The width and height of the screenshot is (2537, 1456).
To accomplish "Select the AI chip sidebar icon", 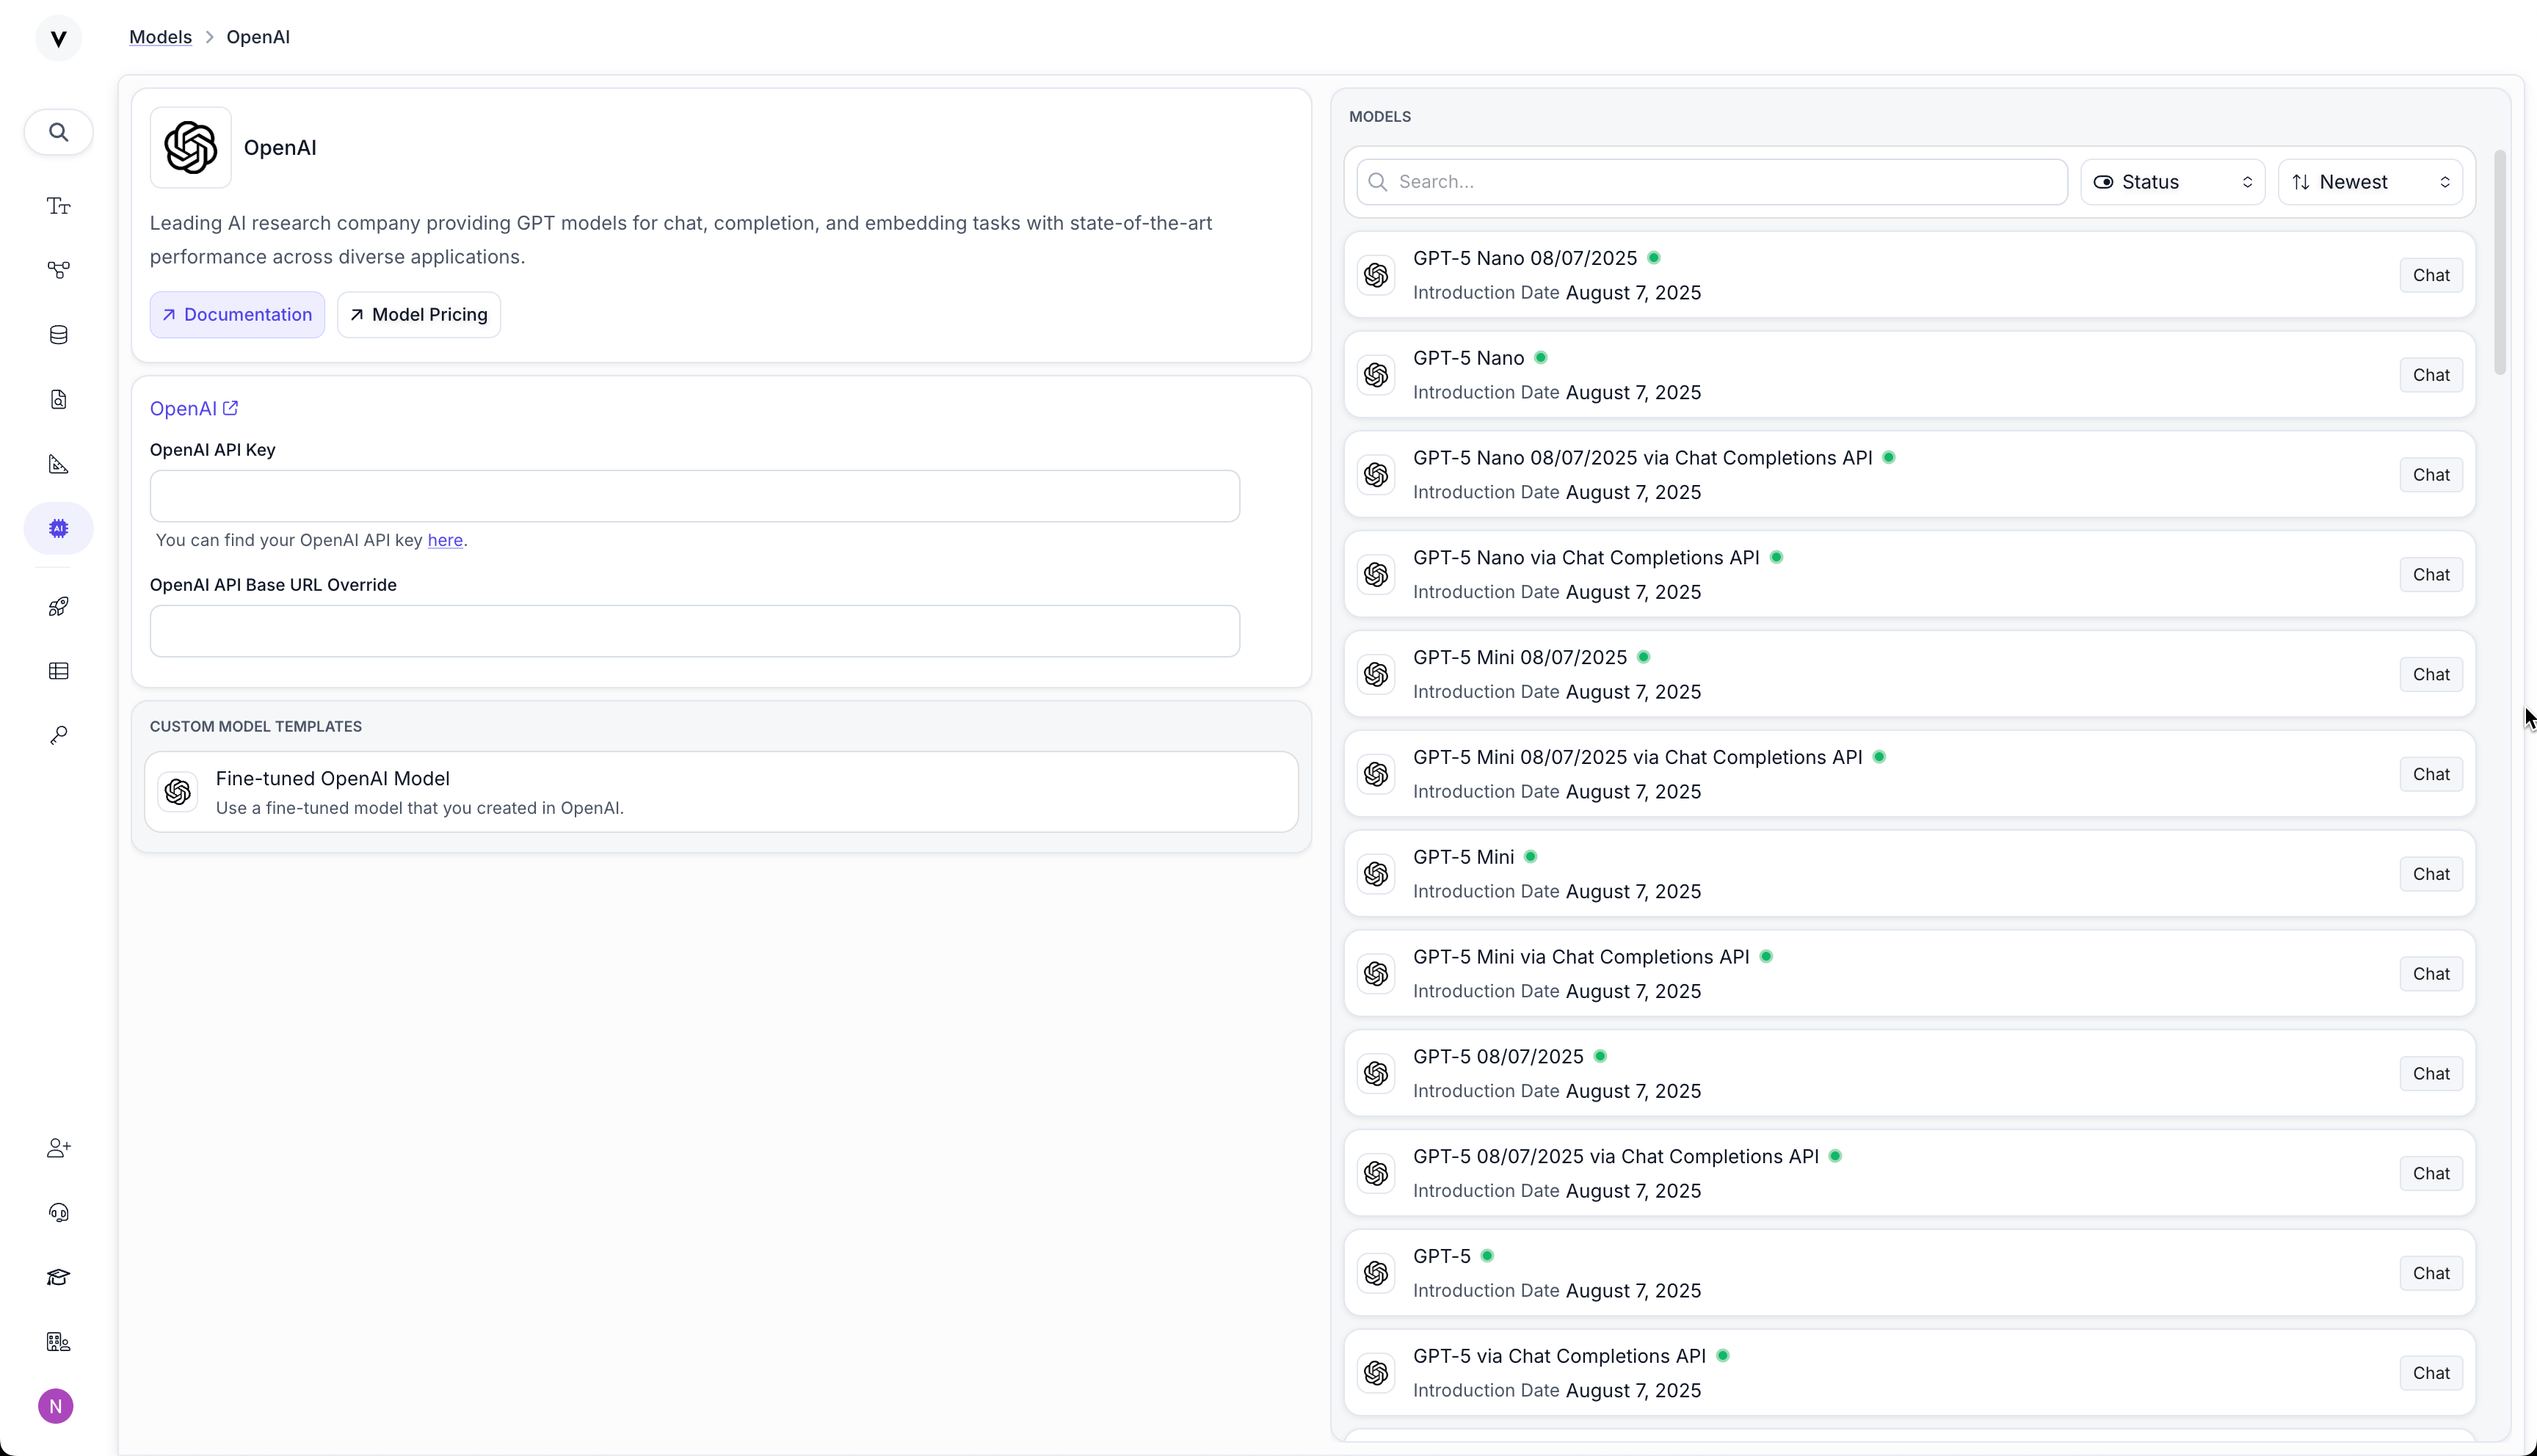I will tap(59, 528).
